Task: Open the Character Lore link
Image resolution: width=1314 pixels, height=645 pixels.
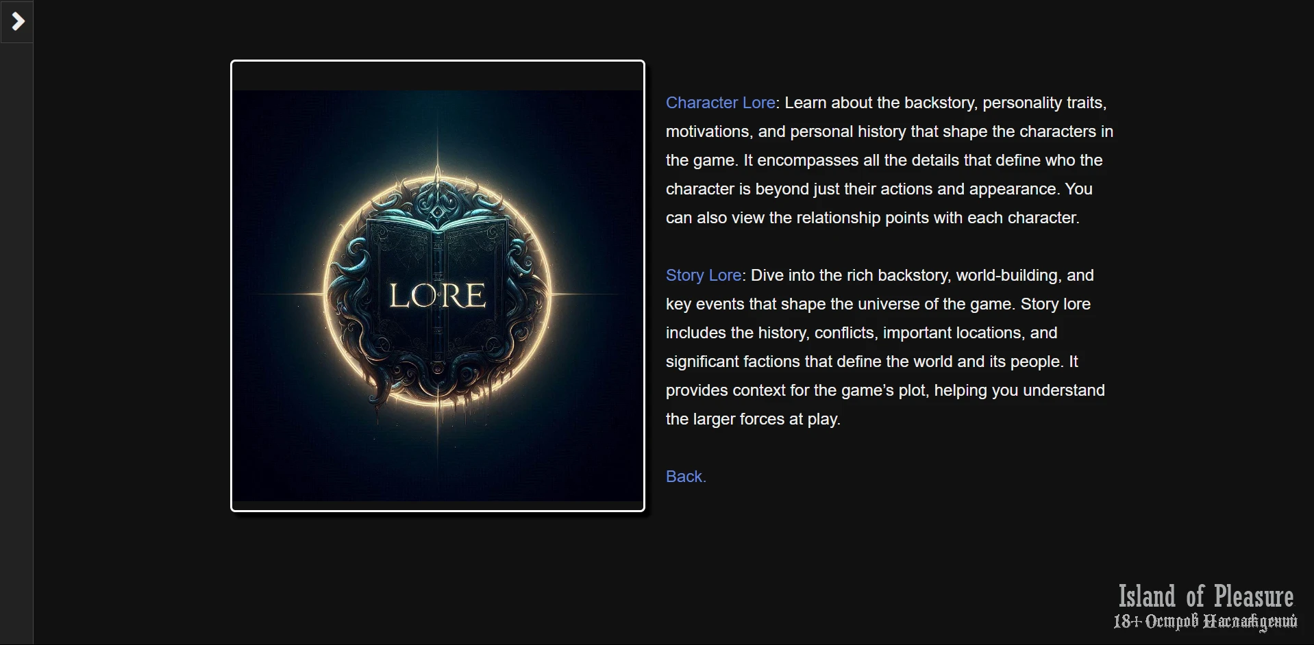Action: [x=720, y=103]
